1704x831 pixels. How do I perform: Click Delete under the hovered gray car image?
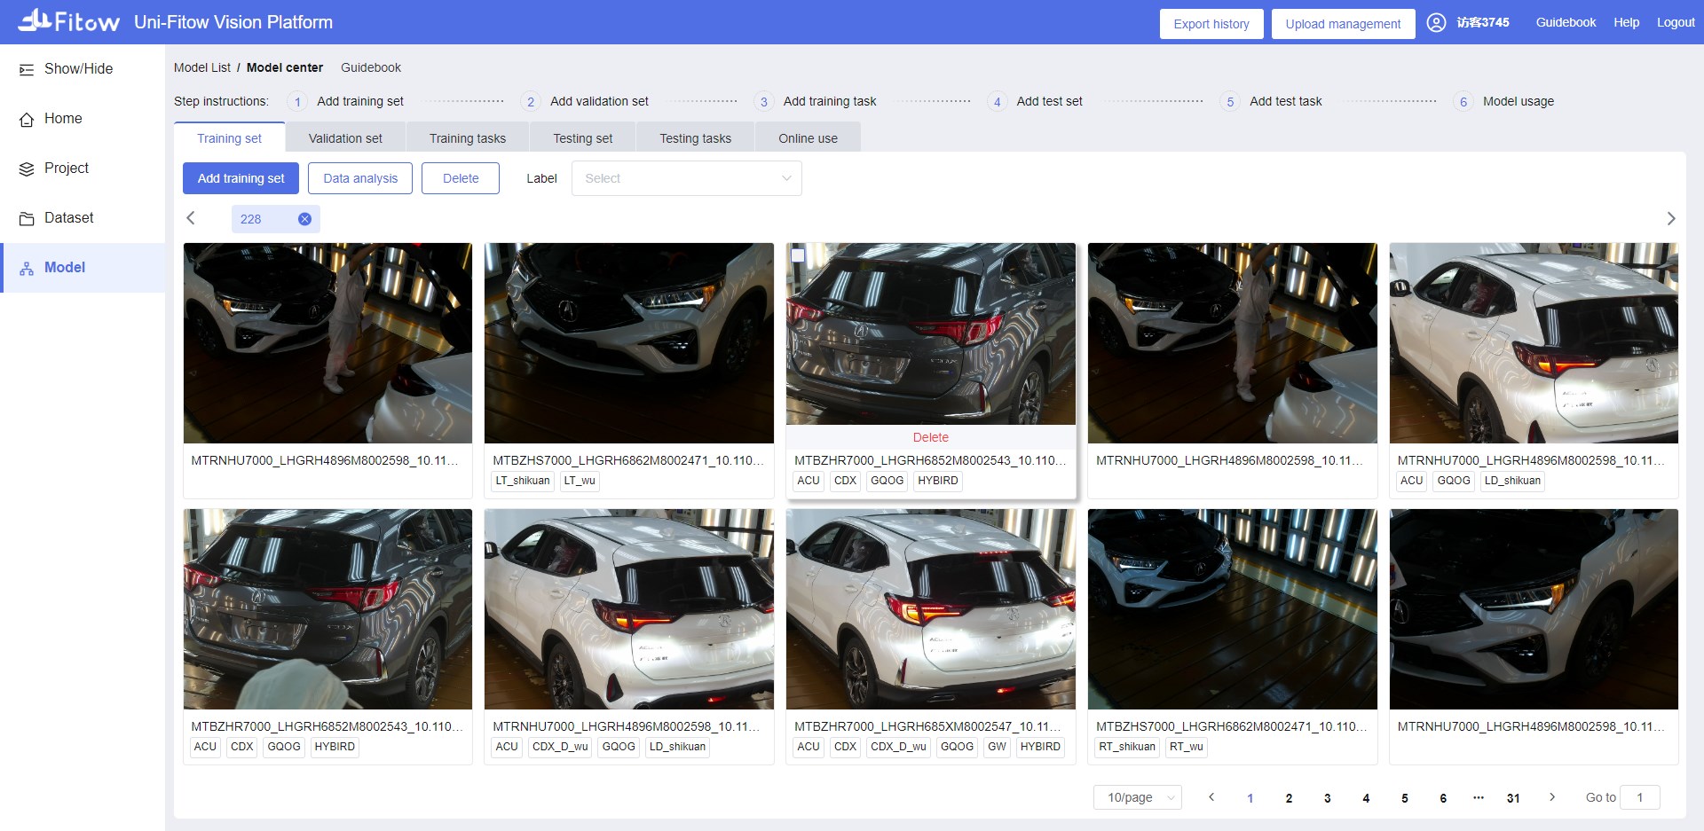(931, 437)
